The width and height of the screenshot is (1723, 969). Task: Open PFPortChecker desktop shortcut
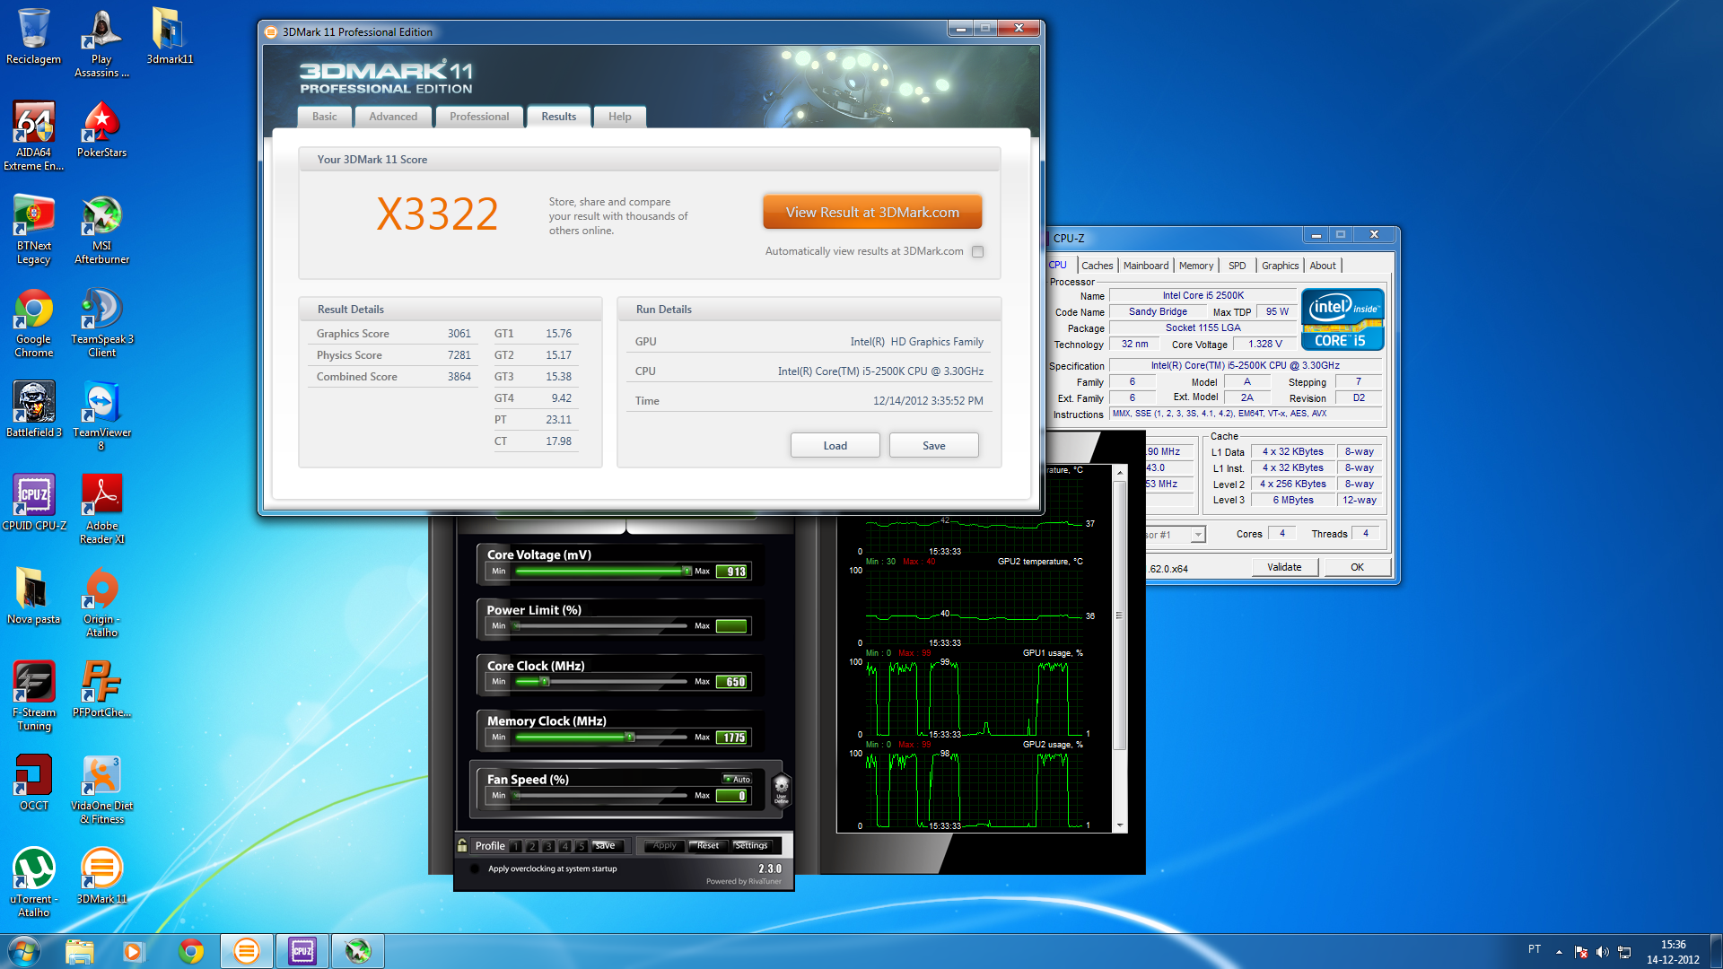coord(101,688)
